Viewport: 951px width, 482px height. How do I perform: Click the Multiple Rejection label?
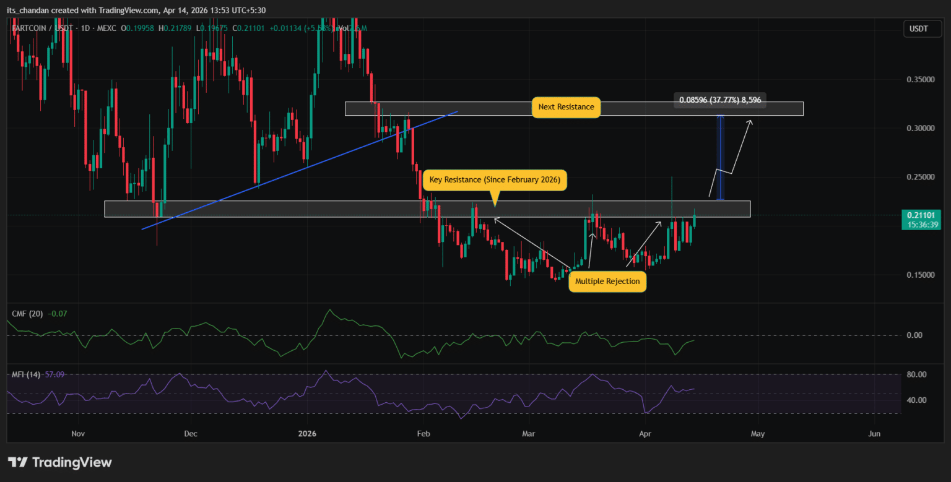point(607,282)
